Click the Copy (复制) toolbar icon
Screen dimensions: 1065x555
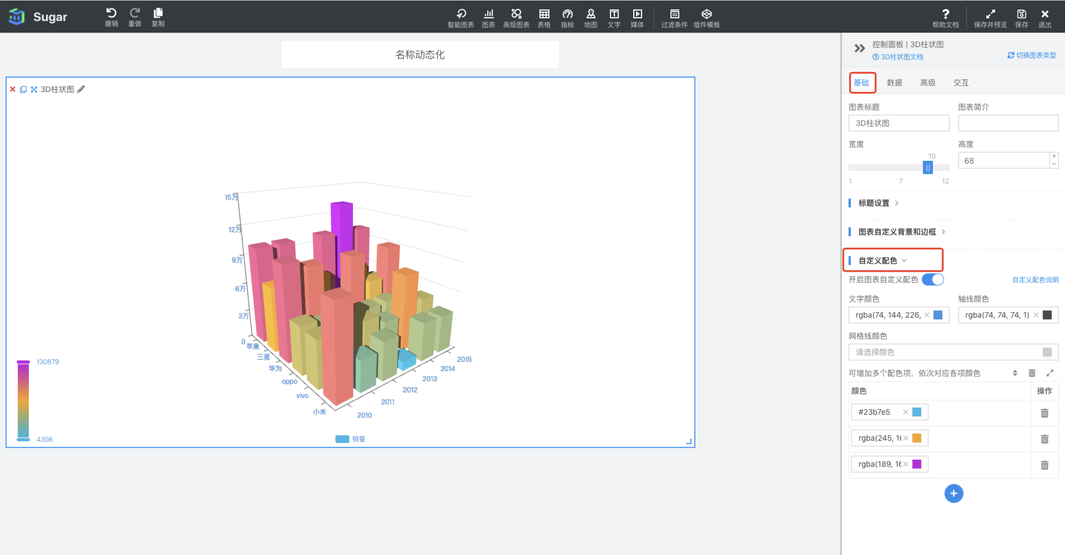tap(158, 17)
